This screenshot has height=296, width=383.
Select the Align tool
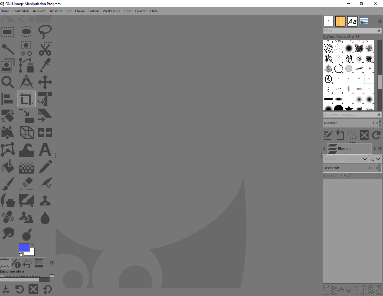8,99
